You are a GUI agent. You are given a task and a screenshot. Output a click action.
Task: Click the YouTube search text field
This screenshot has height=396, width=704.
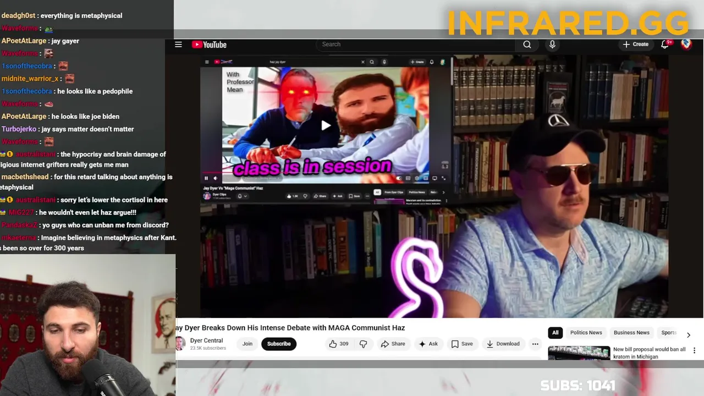point(415,44)
